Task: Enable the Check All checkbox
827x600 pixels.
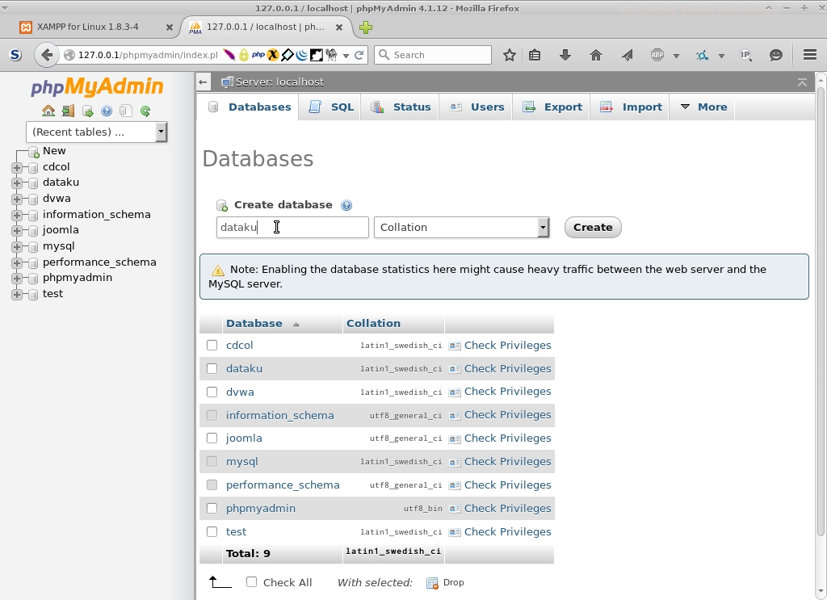Action: point(252,581)
